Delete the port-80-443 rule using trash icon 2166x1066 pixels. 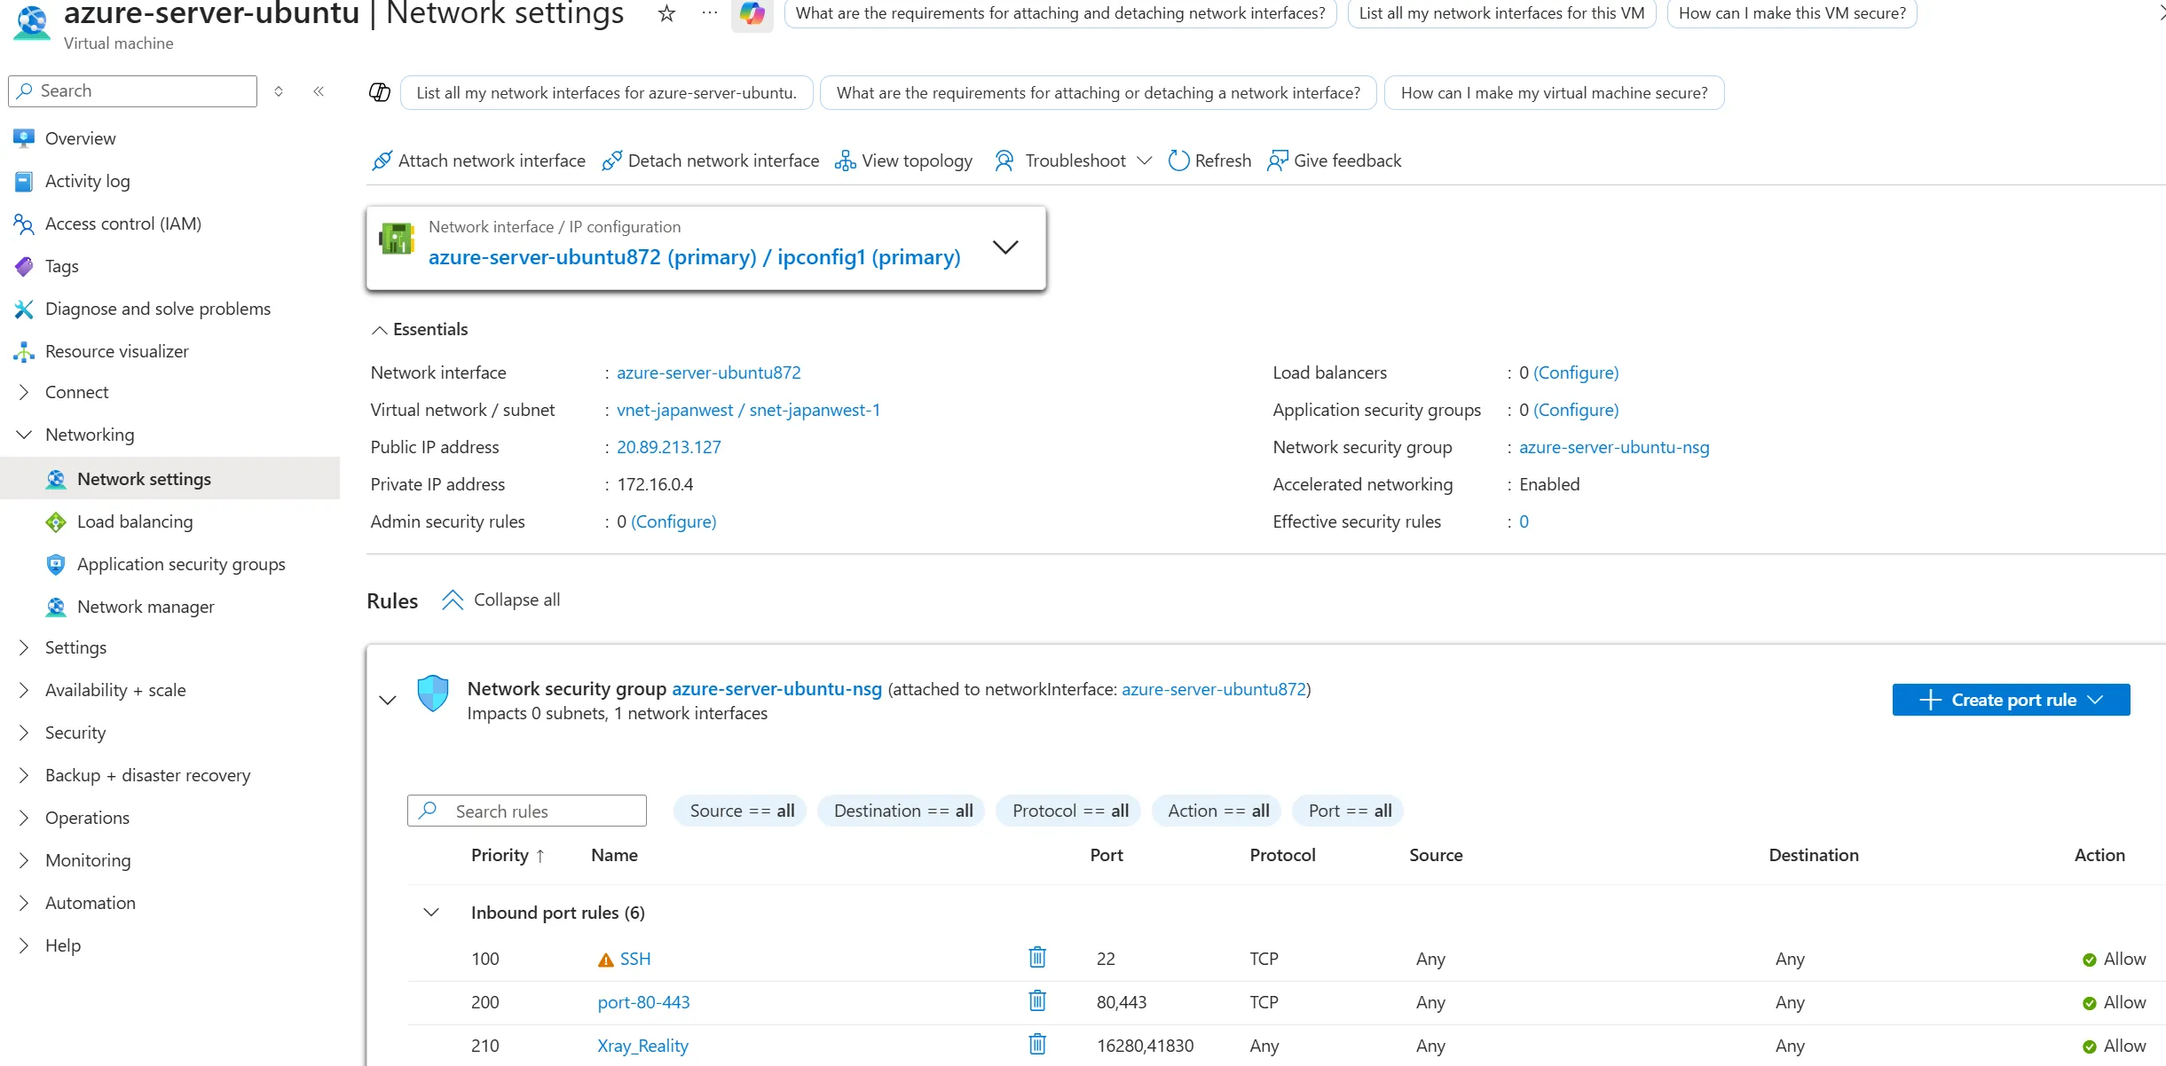[1036, 1001]
